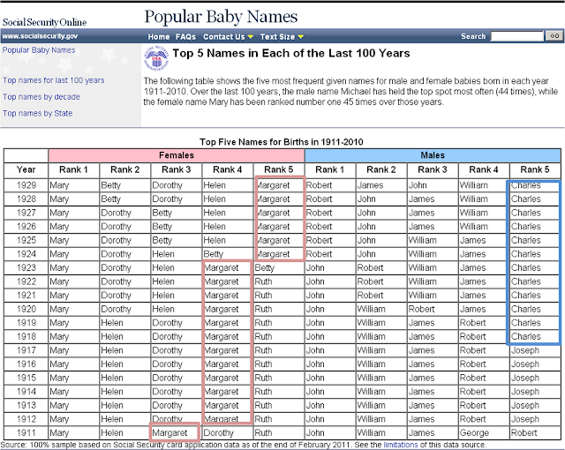The width and height of the screenshot is (565, 450).
Task: Follow the limitations link in source note
Action: click(x=400, y=445)
